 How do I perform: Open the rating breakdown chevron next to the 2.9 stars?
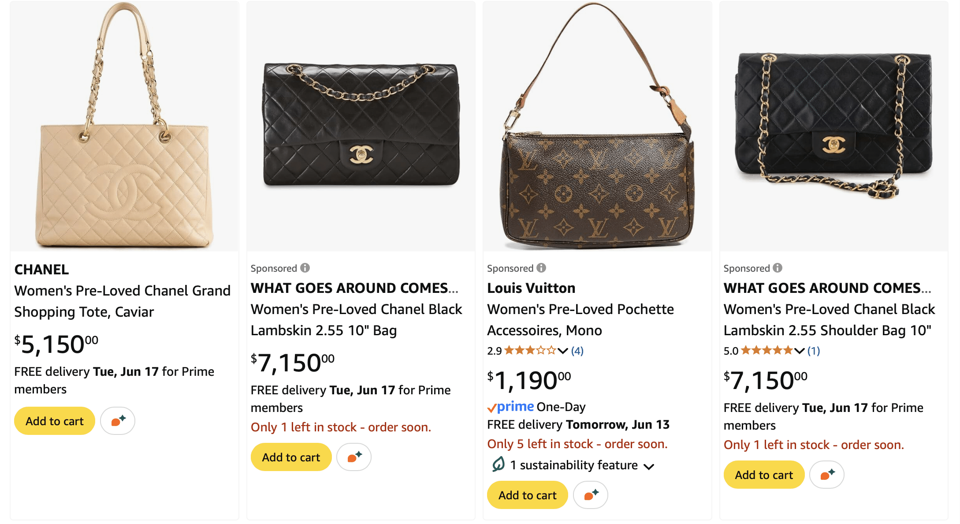563,351
